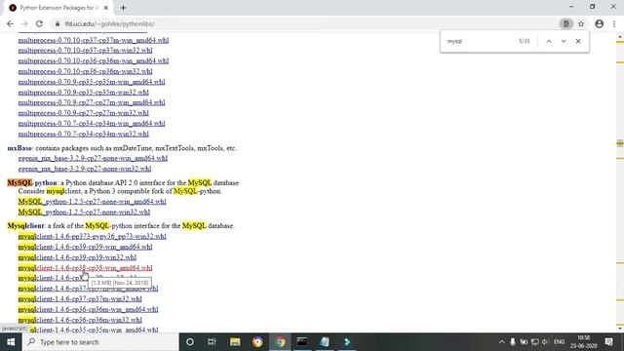This screenshot has height=351, width=624.
Task: Open volume control in system tray
Action: pos(545,342)
